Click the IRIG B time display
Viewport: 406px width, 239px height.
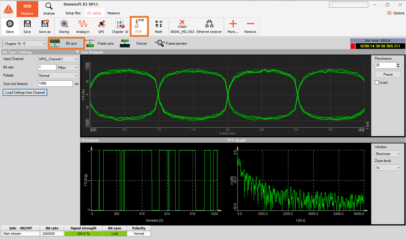pyautogui.click(x=380, y=46)
